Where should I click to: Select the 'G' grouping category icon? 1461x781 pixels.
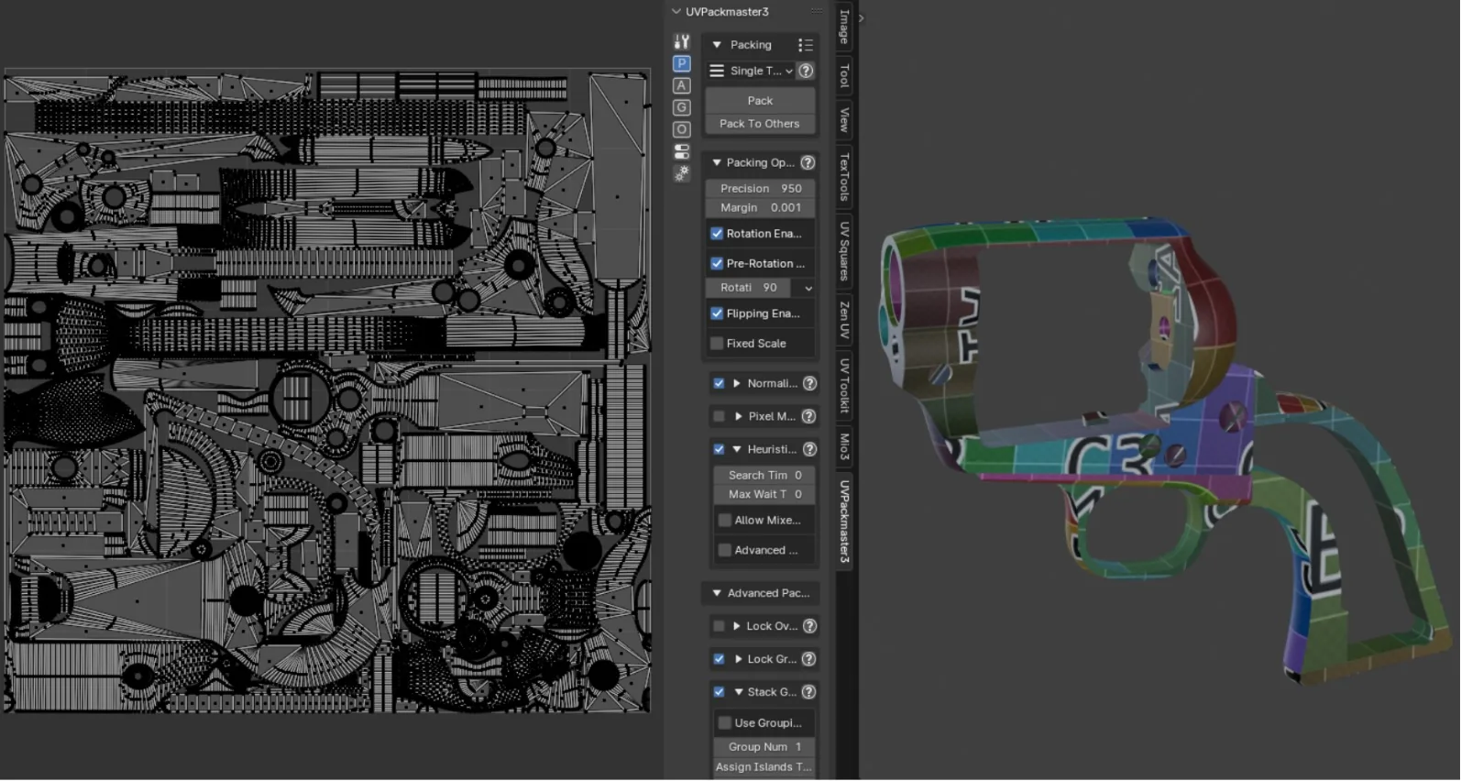point(681,107)
